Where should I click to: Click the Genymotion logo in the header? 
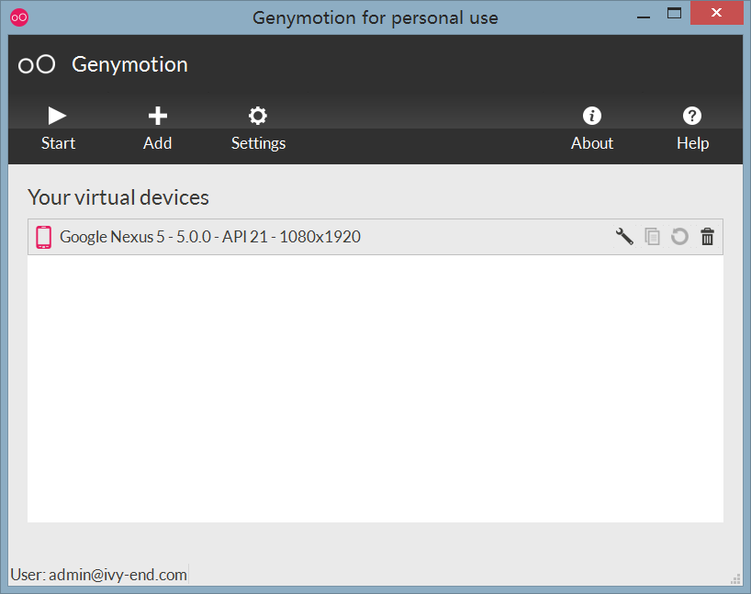[x=38, y=64]
